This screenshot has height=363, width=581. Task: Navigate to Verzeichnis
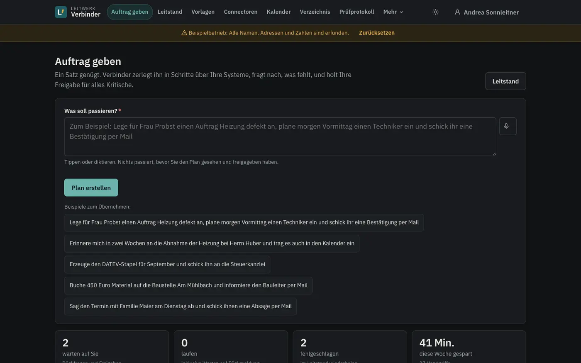315,12
